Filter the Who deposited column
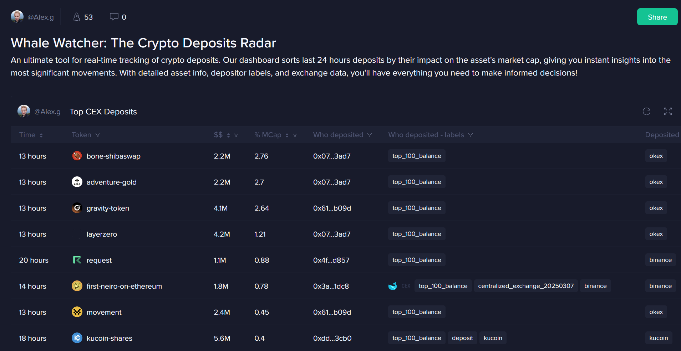The width and height of the screenshot is (681, 351). pos(370,135)
